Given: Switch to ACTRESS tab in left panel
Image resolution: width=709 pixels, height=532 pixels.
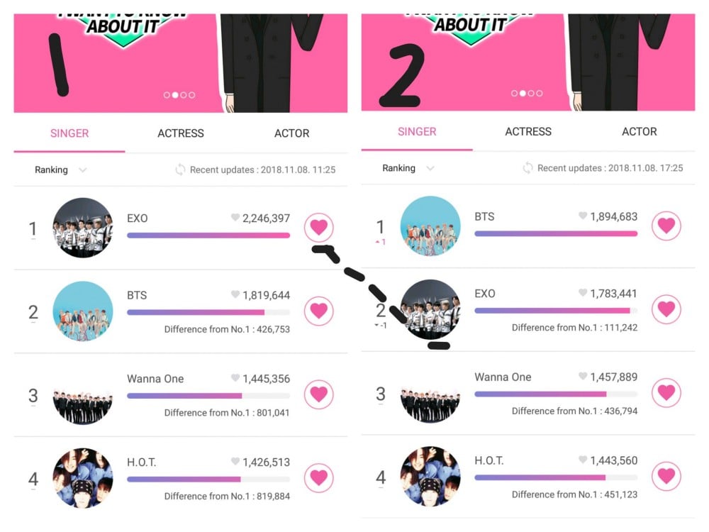Looking at the screenshot, I should point(181,133).
